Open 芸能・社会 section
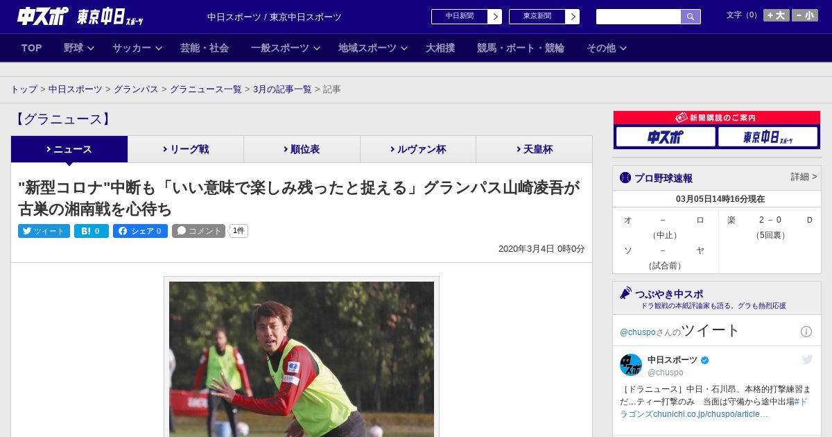This screenshot has height=437, width=832. 205,48
